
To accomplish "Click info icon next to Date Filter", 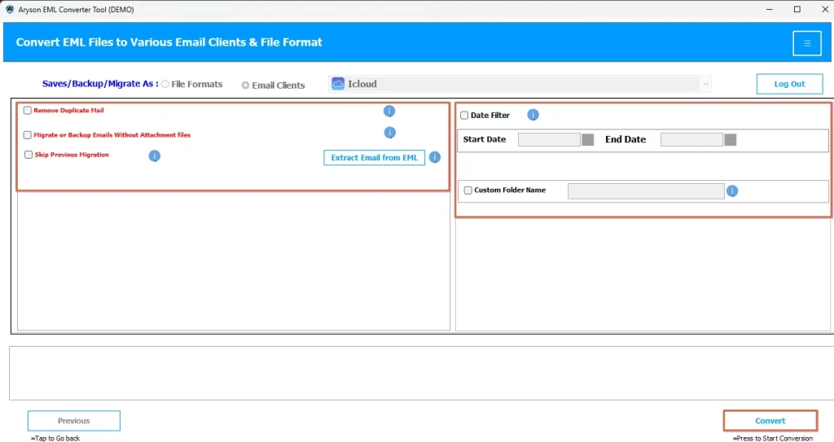I will pos(533,115).
